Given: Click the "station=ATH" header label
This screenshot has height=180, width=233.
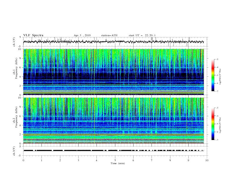Looking at the screenshot, I should [x=109, y=35].
